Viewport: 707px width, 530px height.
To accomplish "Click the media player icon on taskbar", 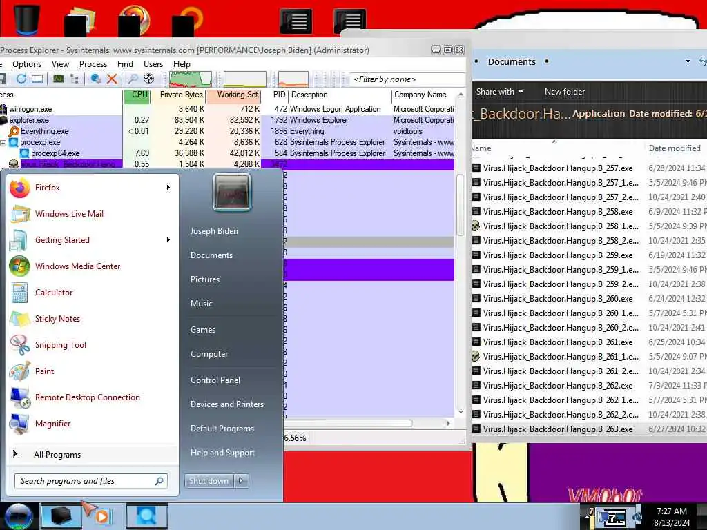I will tap(101, 516).
